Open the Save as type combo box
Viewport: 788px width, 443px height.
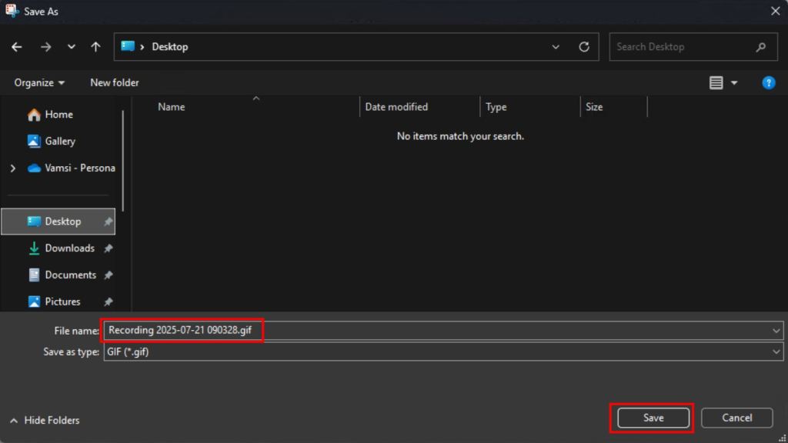click(x=443, y=351)
